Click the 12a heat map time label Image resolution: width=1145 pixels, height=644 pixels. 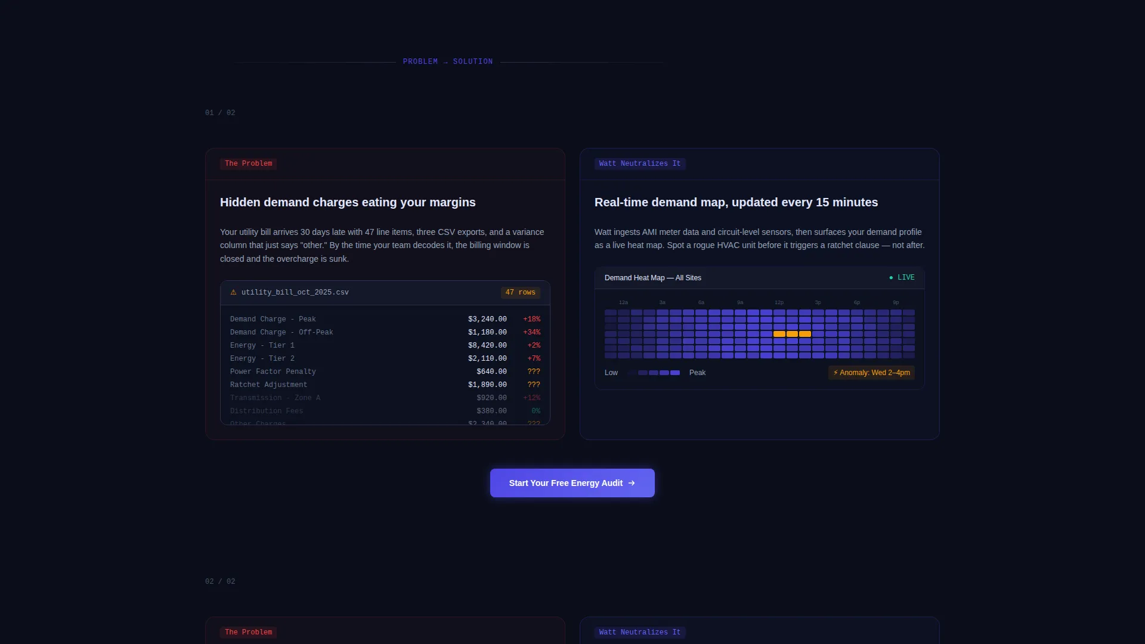point(623,303)
